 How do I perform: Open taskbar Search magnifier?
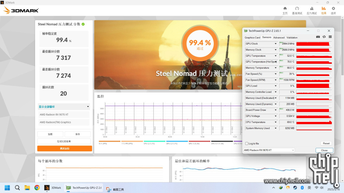coord(17,188)
